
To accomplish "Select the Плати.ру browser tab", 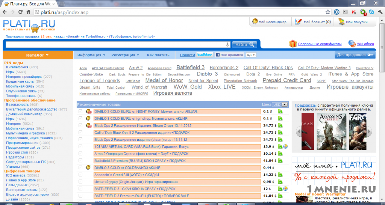I will coord(30,4).
